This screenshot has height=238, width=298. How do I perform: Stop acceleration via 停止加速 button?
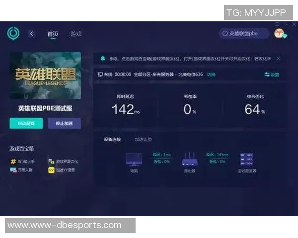point(64,123)
